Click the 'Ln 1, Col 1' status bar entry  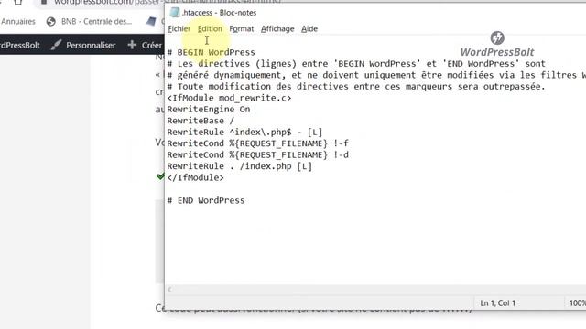(498, 302)
